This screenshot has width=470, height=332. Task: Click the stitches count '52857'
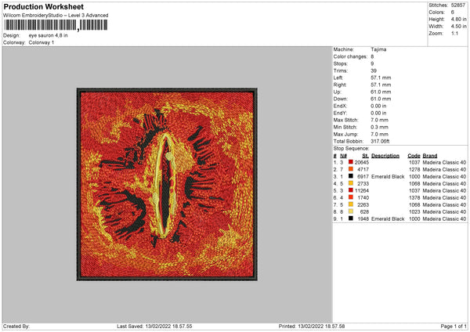[457, 5]
